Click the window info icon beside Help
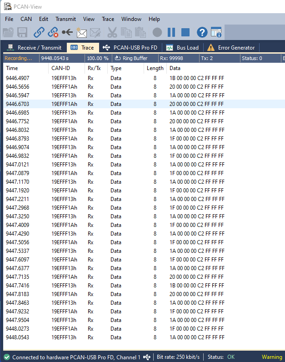 point(216,32)
